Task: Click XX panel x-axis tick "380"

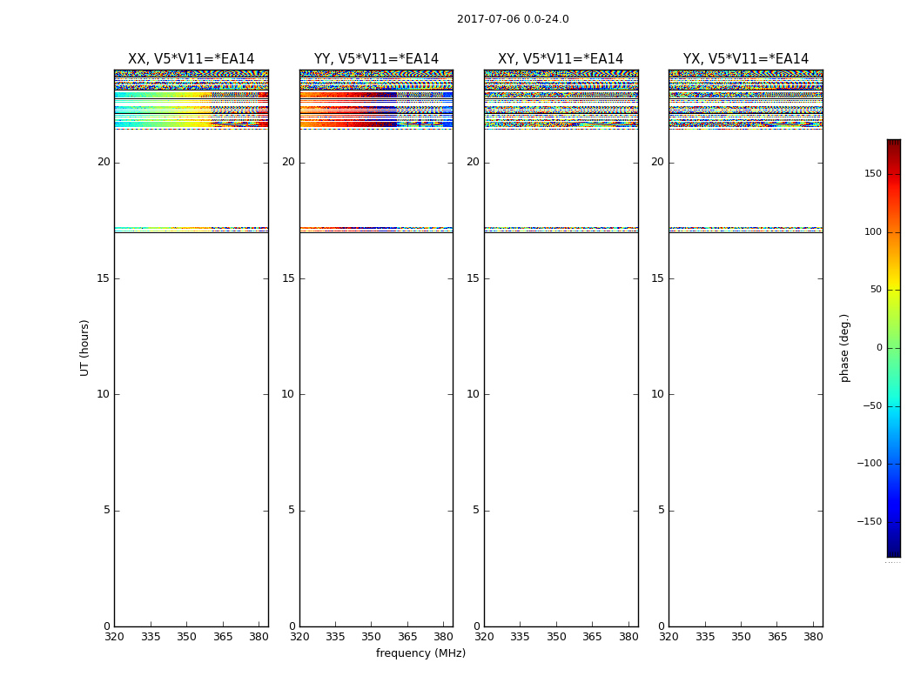Action: (259, 637)
